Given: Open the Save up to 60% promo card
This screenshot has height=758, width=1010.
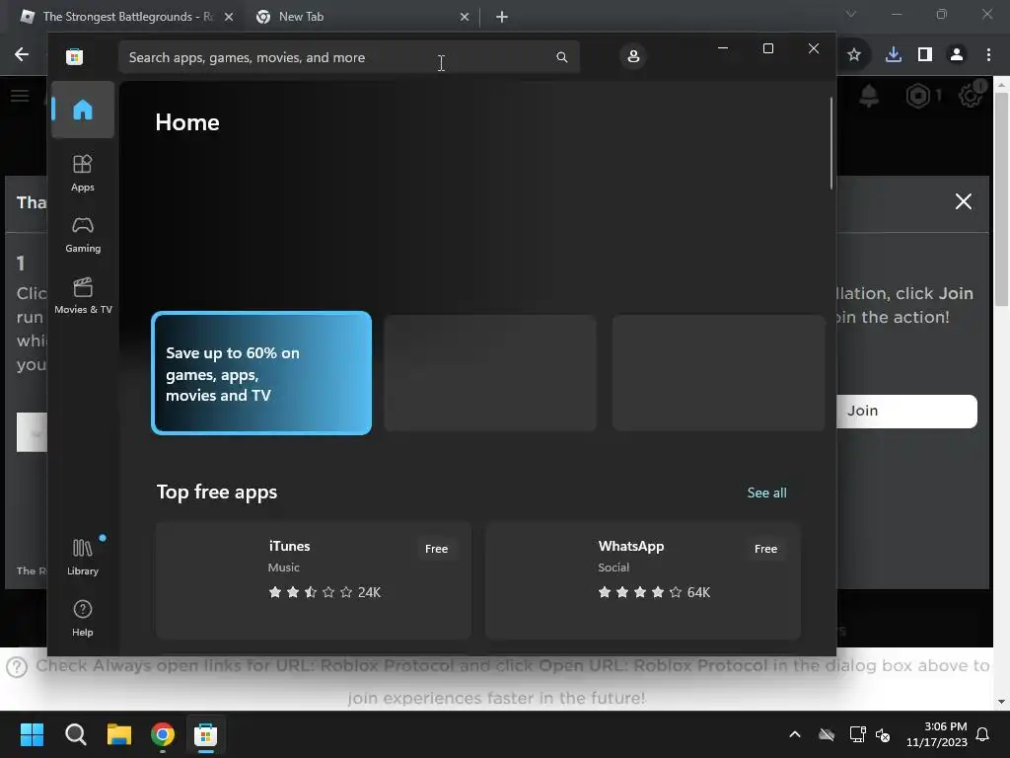Looking at the screenshot, I should (261, 373).
